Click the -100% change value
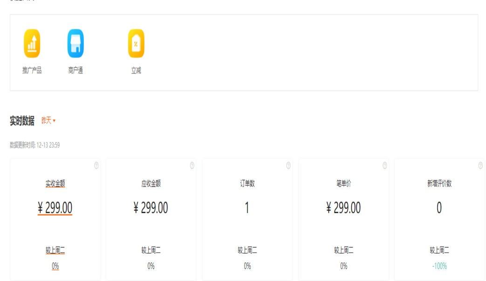The image size is (486, 281). coord(439,266)
